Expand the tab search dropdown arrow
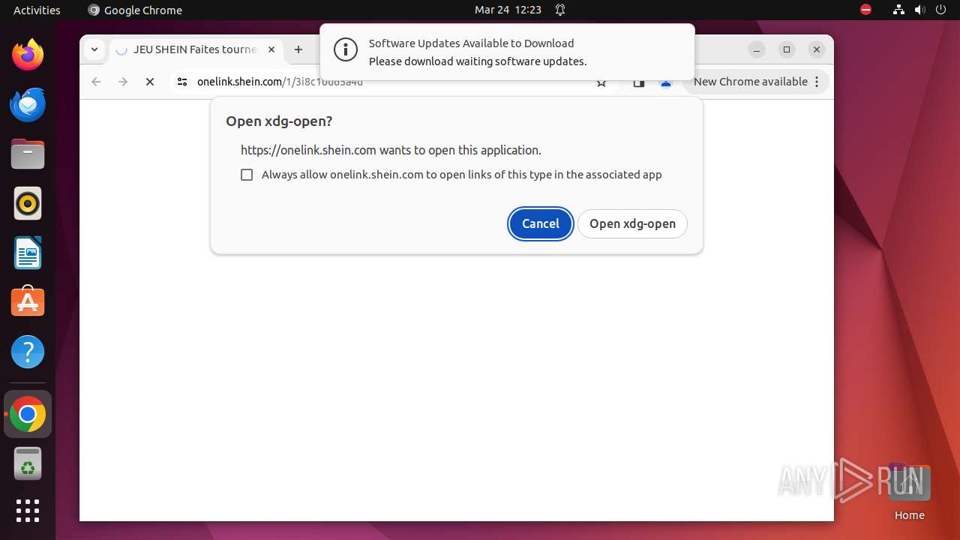The width and height of the screenshot is (960, 540). coord(94,49)
